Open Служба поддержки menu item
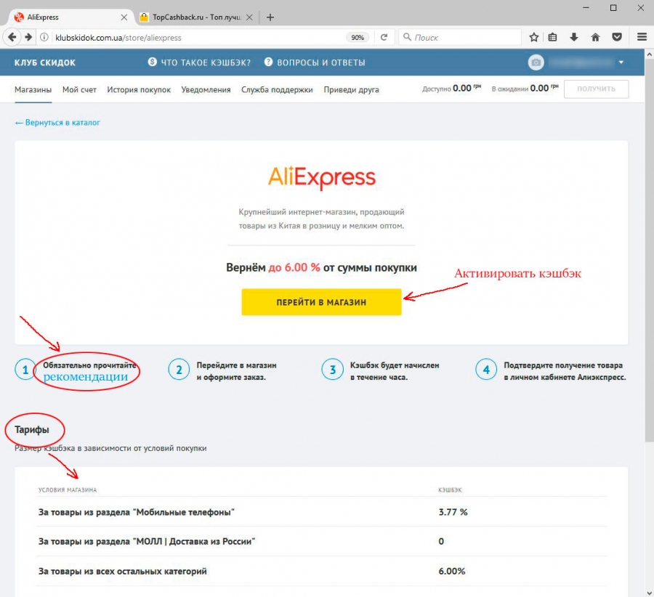Viewport: 654px width, 597px height. click(277, 89)
